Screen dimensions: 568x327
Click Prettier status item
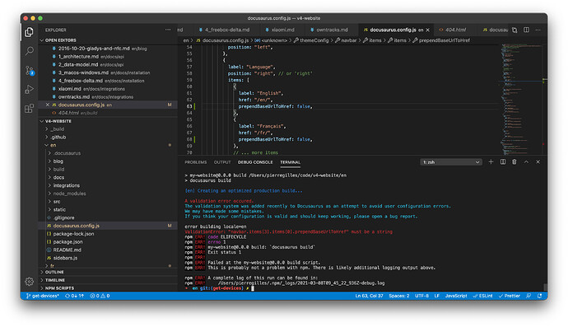(x=509, y=296)
